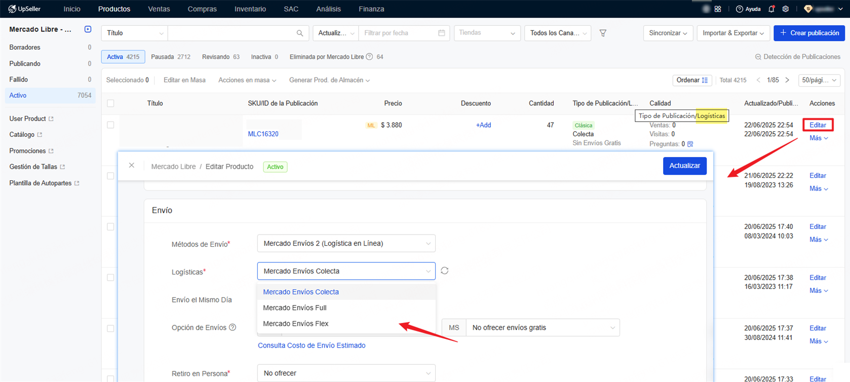This screenshot has width=850, height=382.
Task: Open the Finanza menu
Action: pos(371,9)
